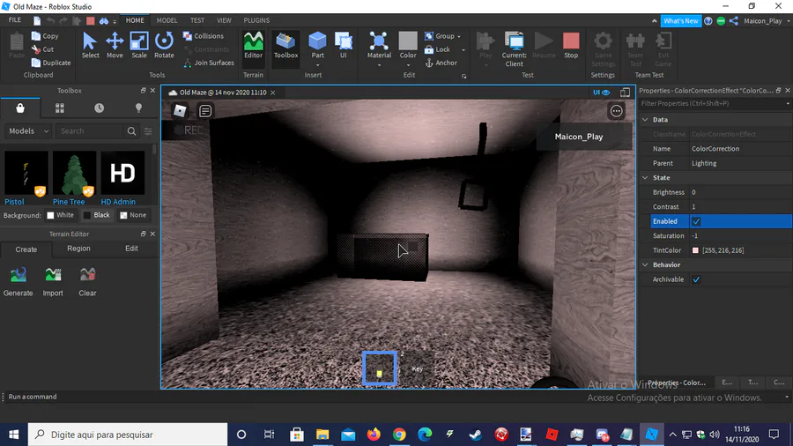Expand the Part dropdown arrow
The image size is (793, 446).
point(317,65)
